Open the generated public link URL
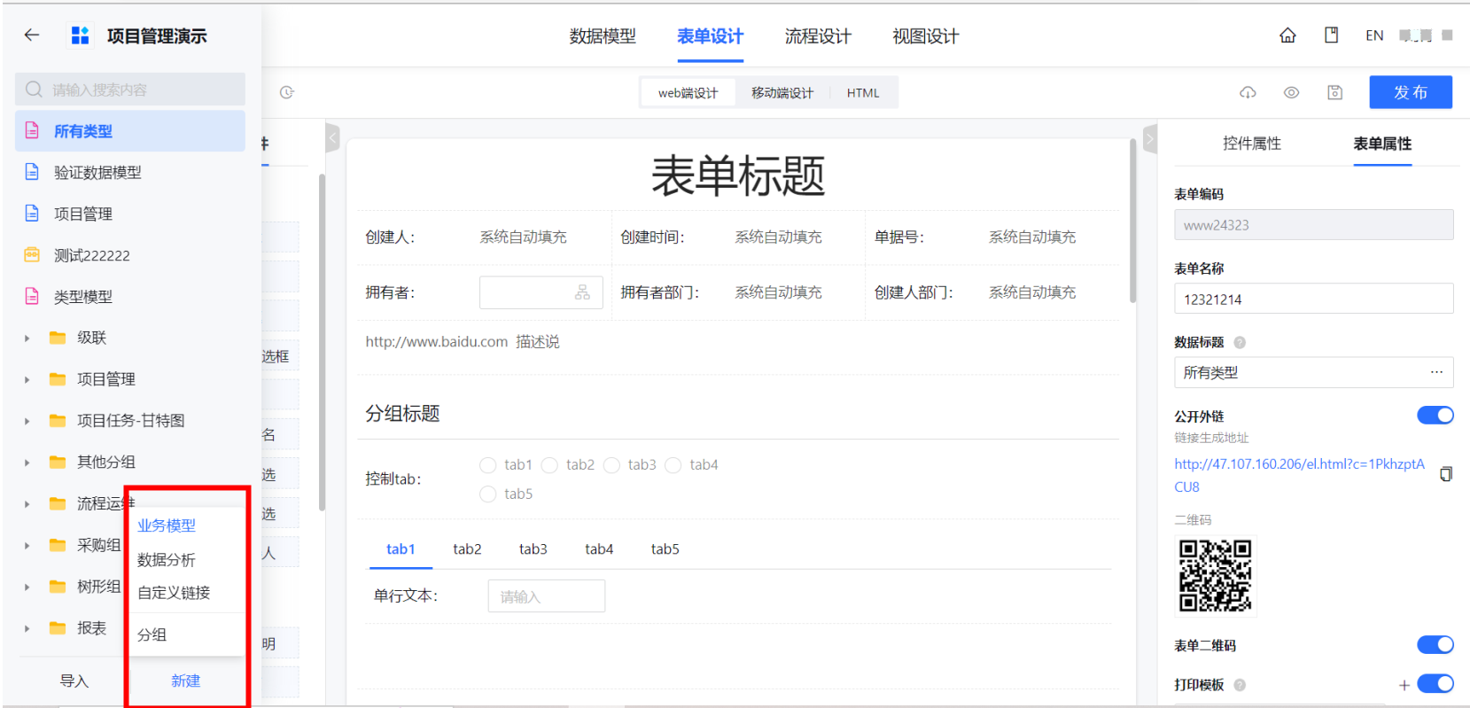Viewport: 1470px width, 708px height. 1300,475
